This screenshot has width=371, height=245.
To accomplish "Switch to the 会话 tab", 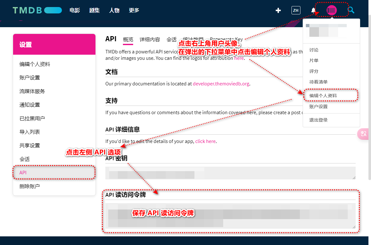I will click(x=171, y=40).
